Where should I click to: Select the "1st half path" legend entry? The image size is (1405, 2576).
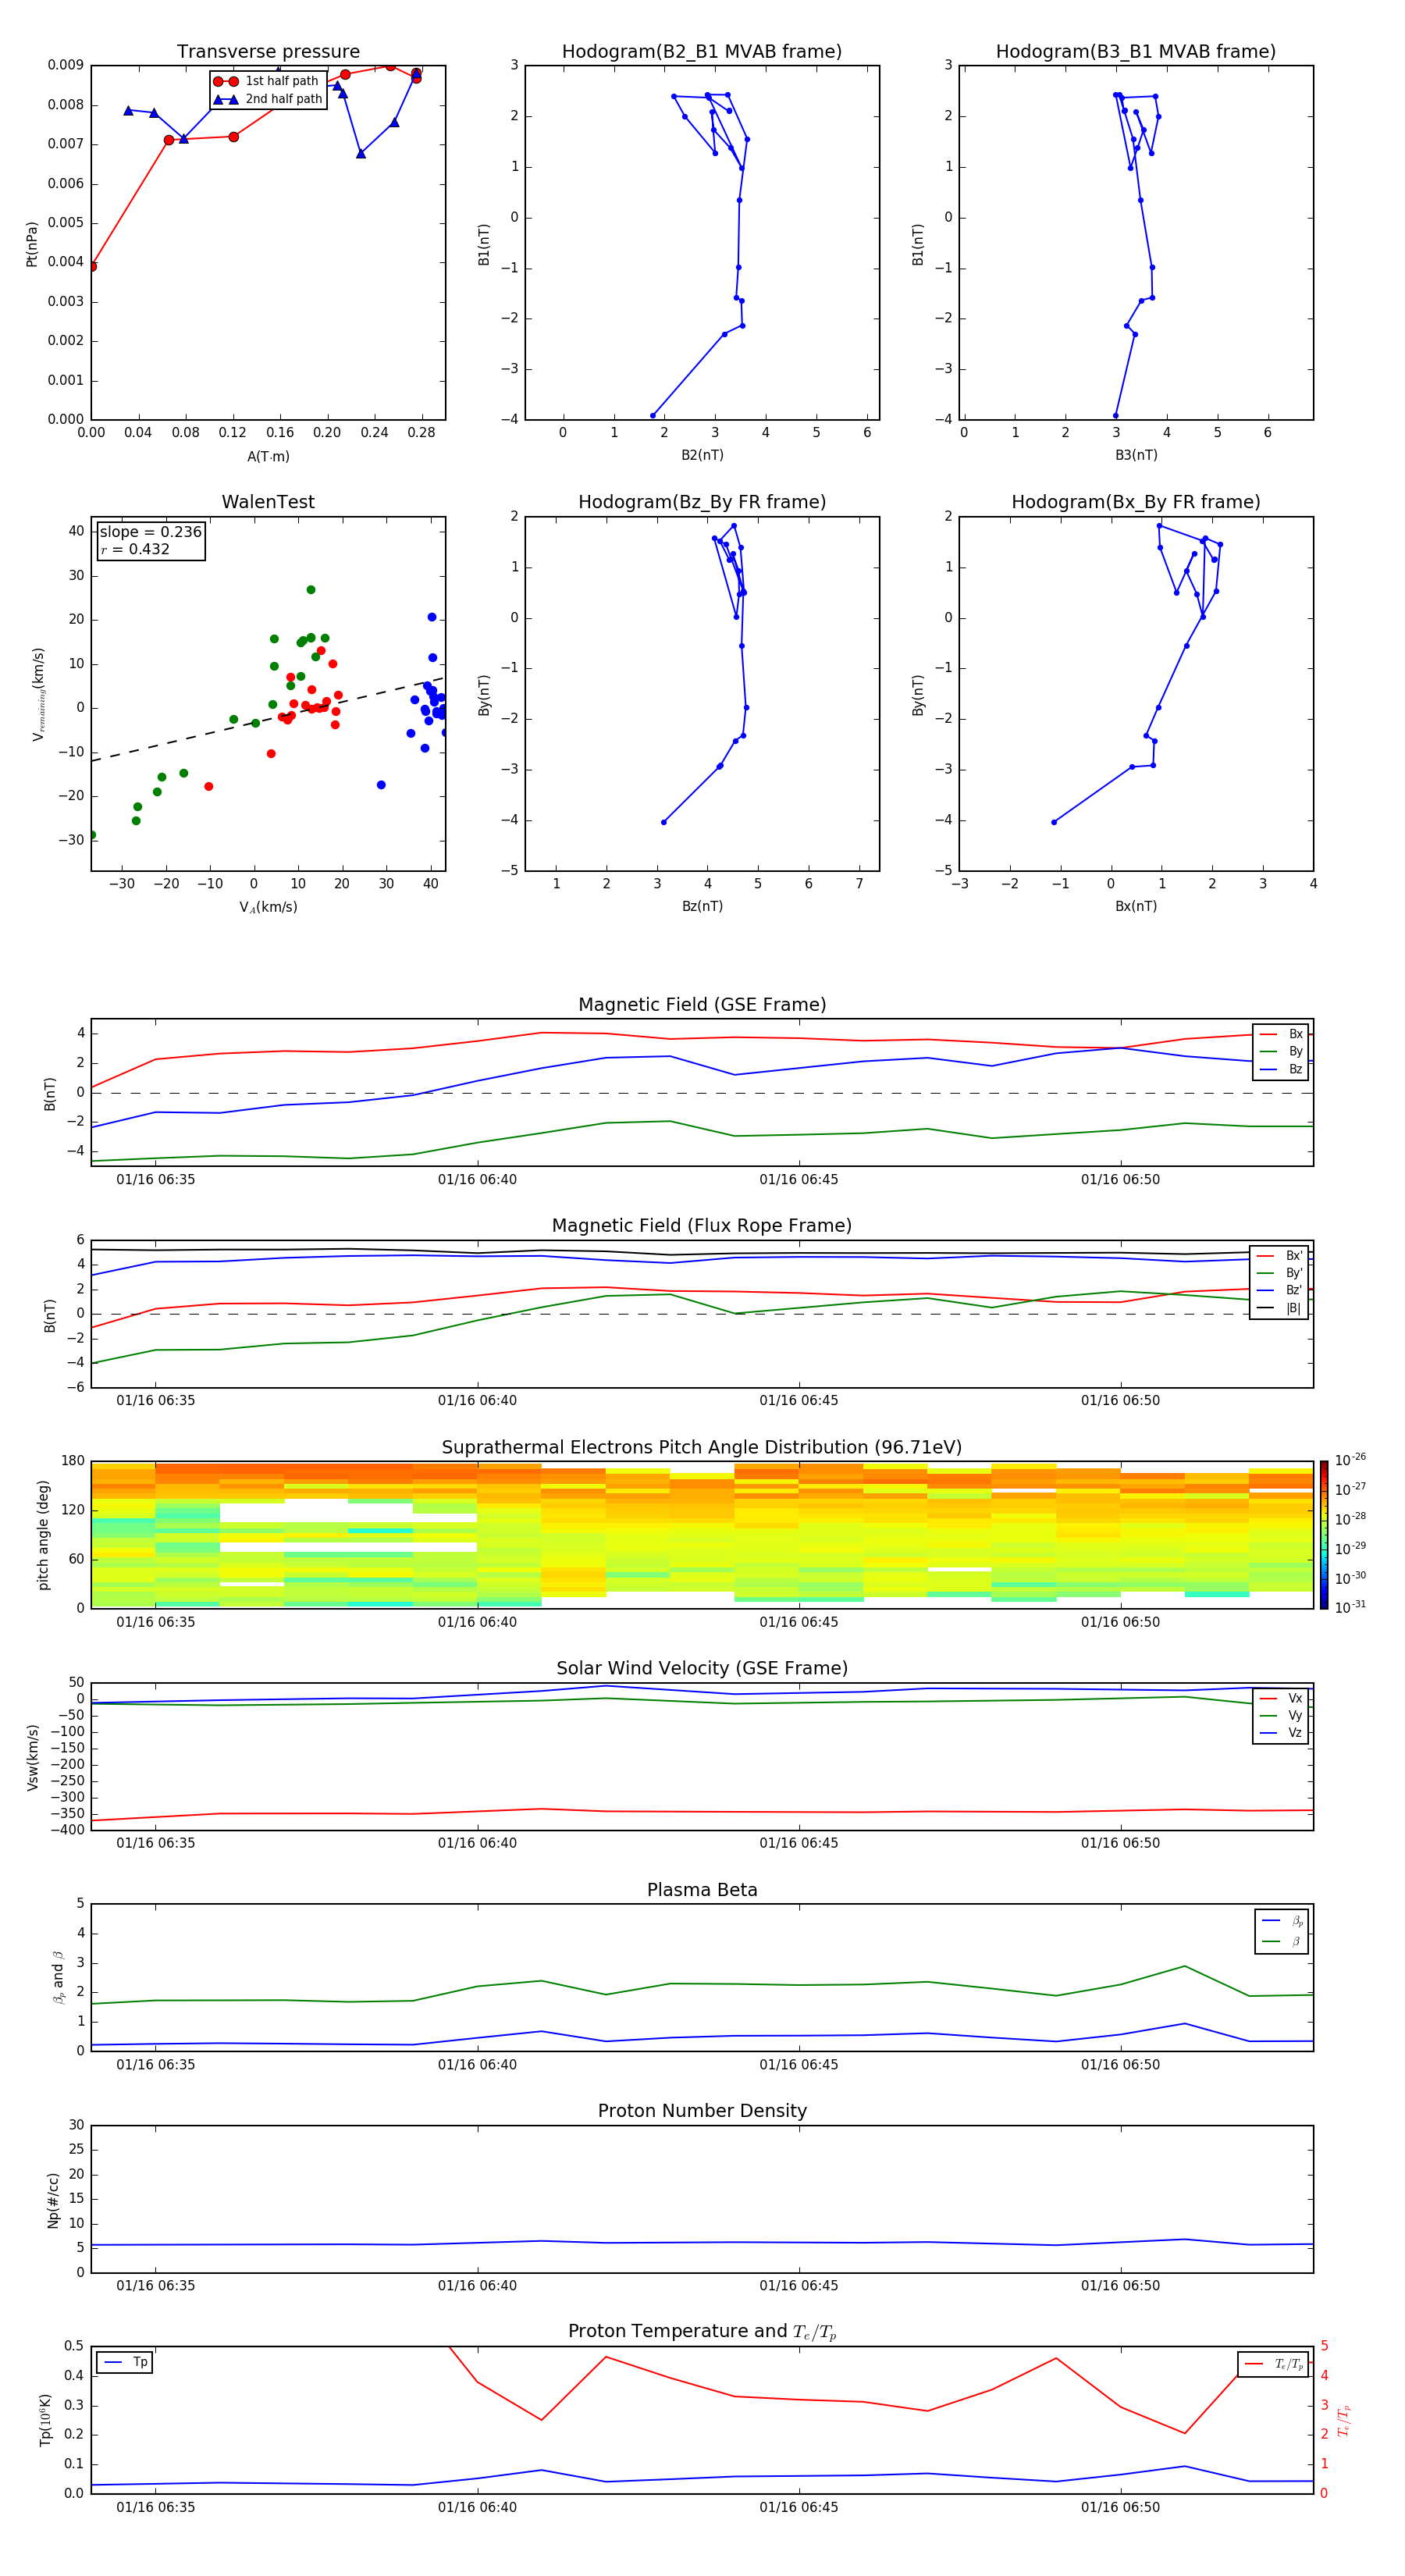[x=266, y=81]
